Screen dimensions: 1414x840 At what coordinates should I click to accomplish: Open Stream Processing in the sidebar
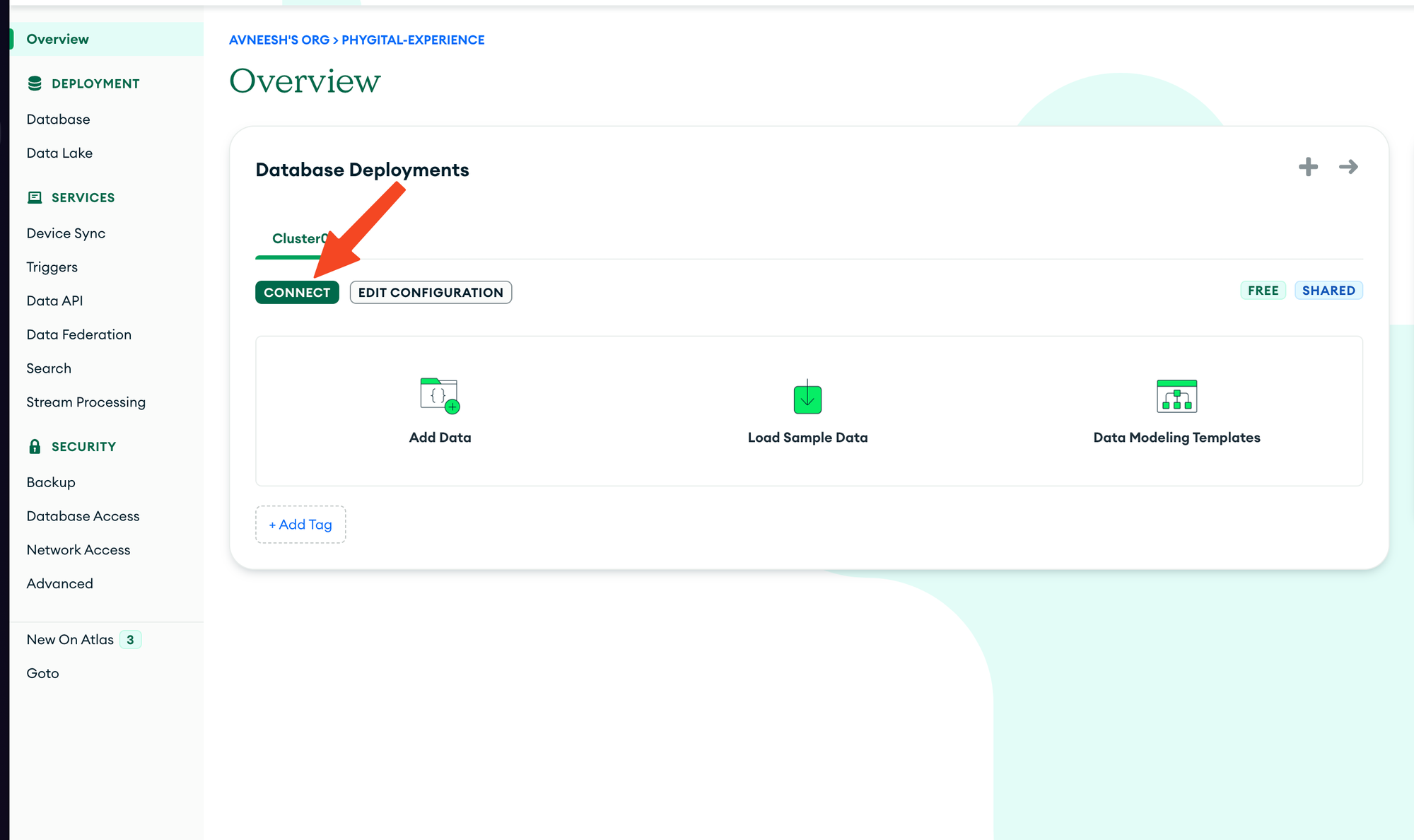pos(86,402)
